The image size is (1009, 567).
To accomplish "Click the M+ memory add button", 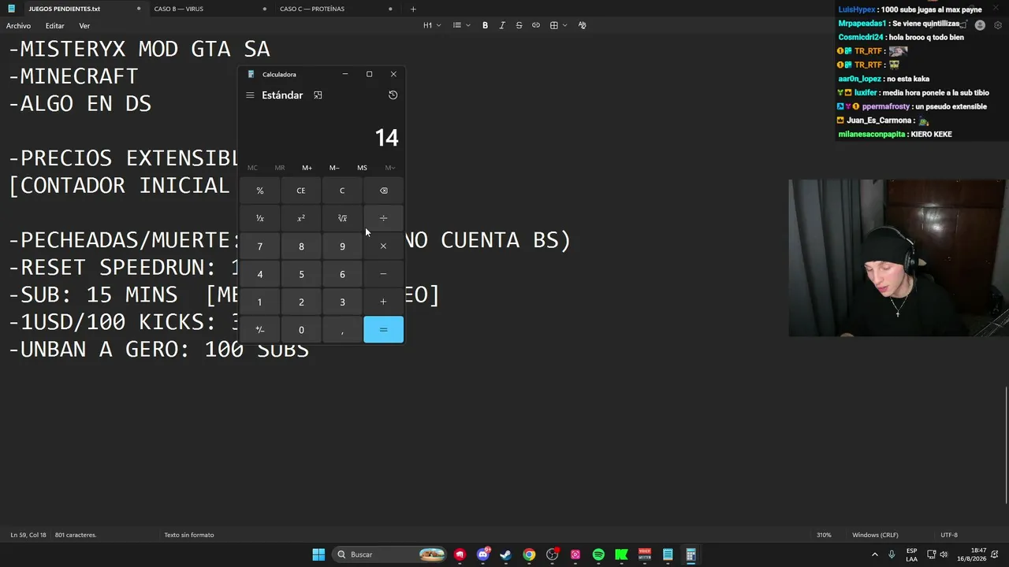I will (307, 168).
